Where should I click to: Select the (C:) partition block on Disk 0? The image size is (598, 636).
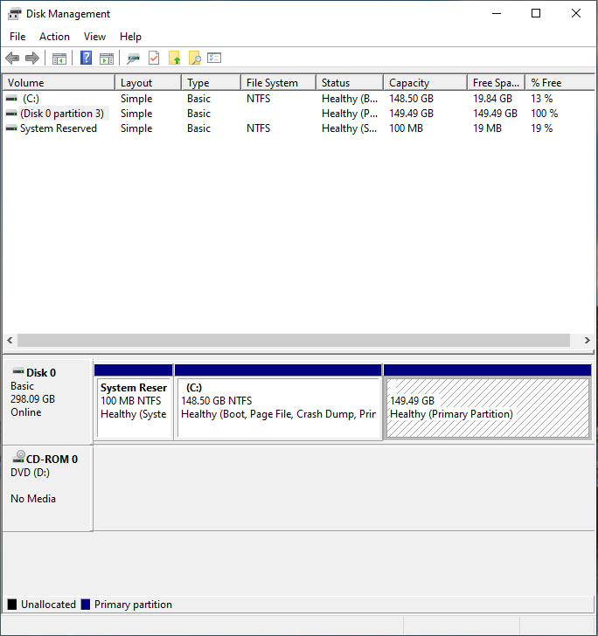pyautogui.click(x=278, y=408)
